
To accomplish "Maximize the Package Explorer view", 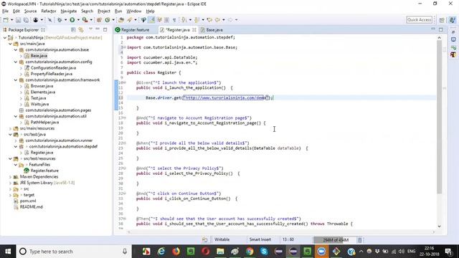I will (x=105, y=29).
